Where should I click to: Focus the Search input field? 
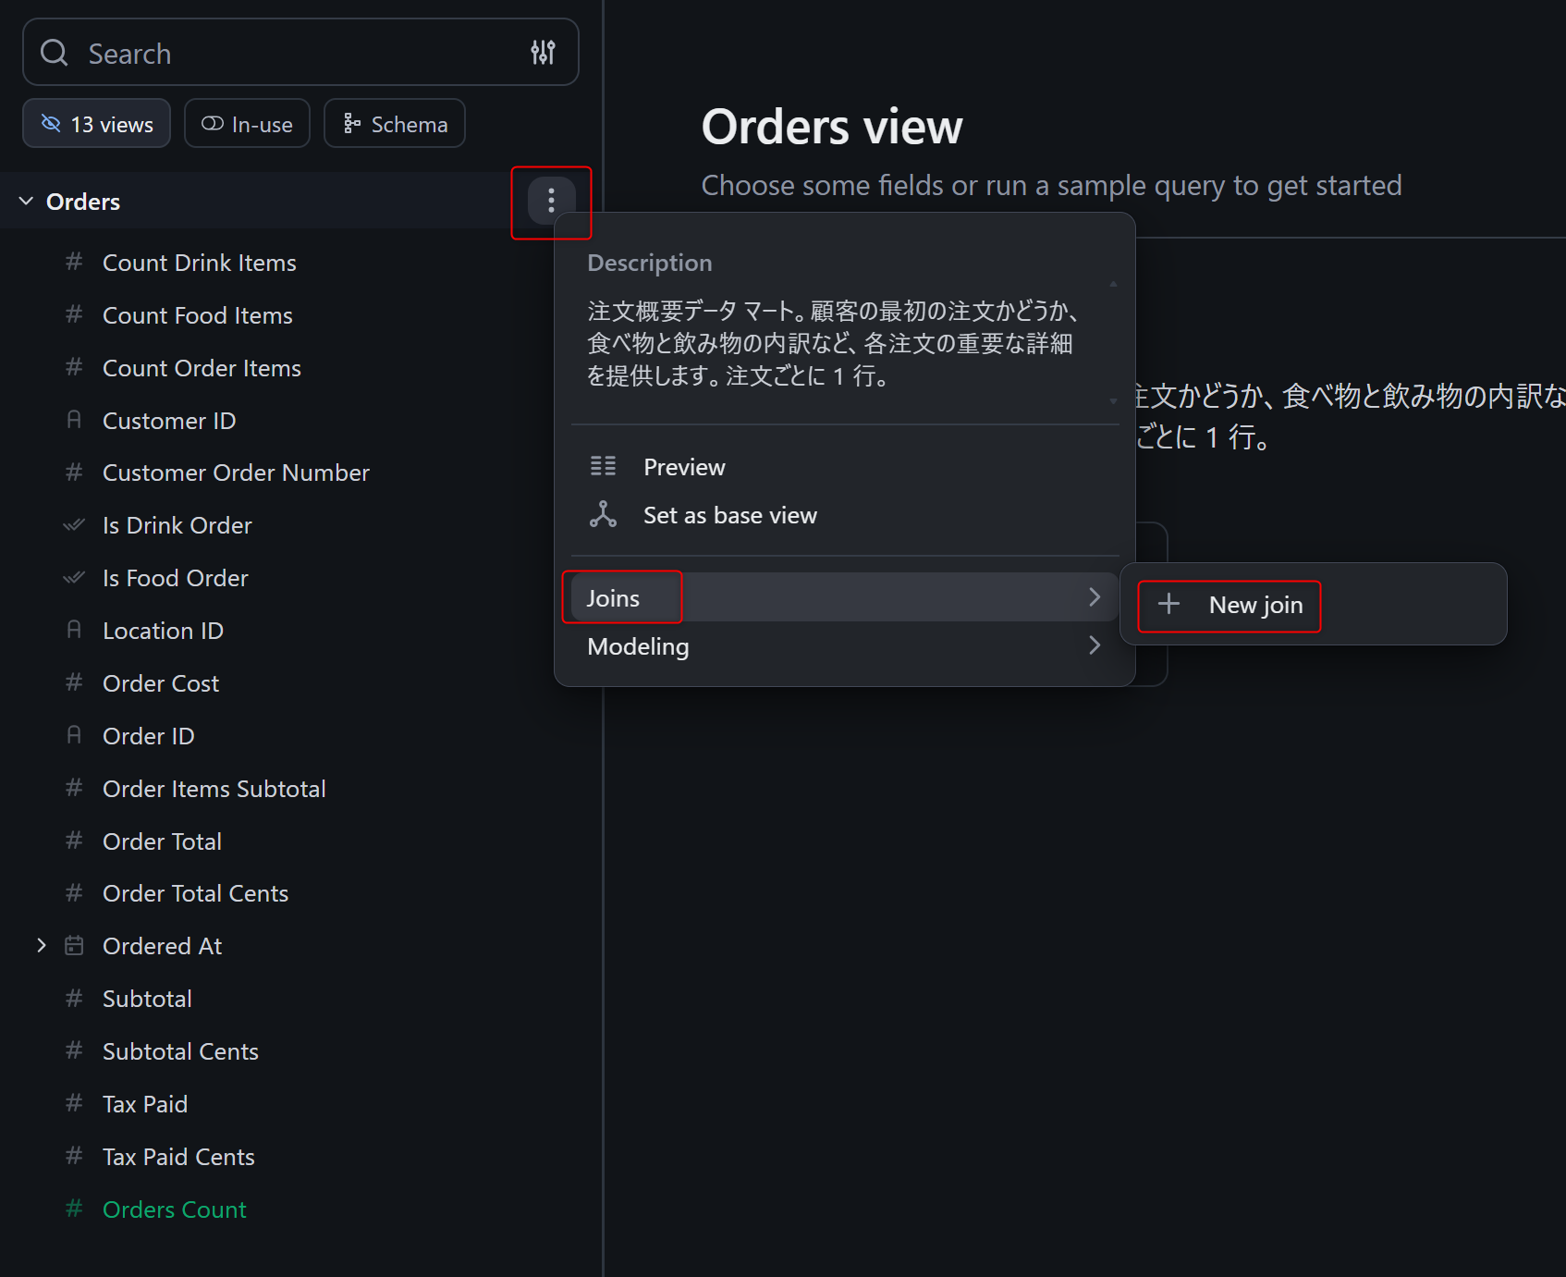tap(296, 54)
